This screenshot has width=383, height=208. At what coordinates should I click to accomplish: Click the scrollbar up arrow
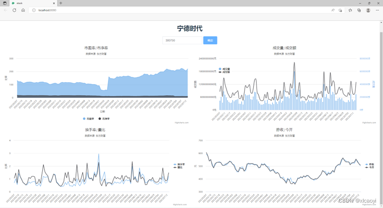[x=381, y=23]
